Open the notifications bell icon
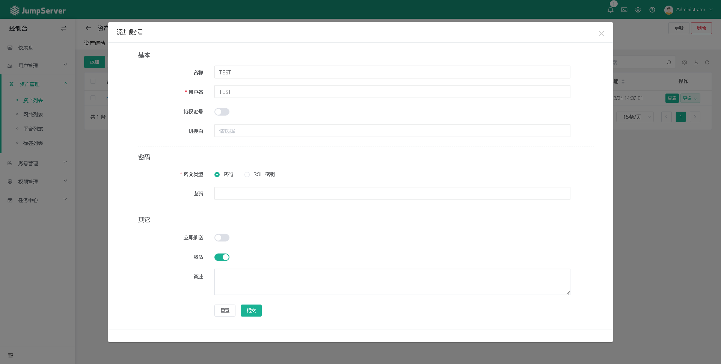The image size is (721, 364). (611, 10)
